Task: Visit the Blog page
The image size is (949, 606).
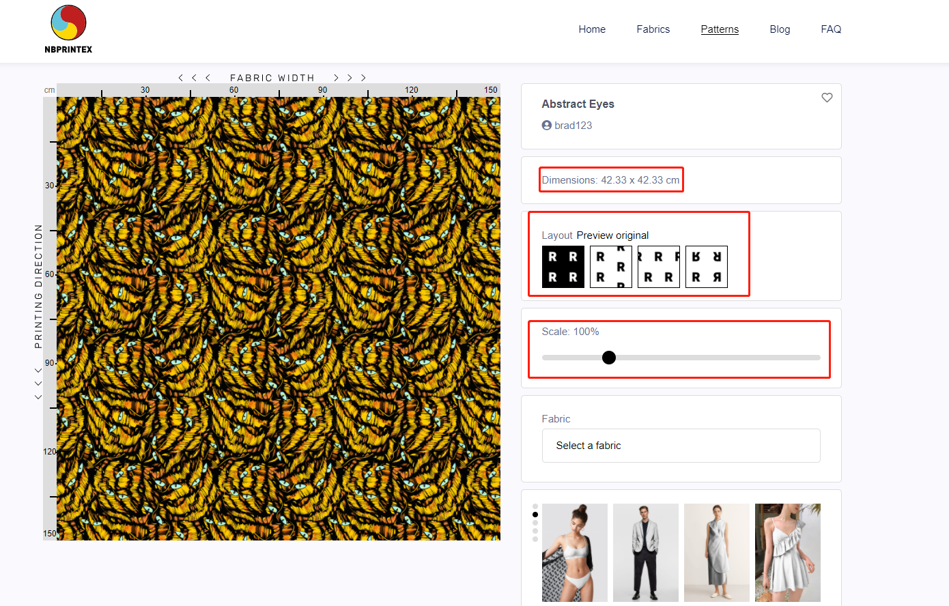Action: point(780,29)
